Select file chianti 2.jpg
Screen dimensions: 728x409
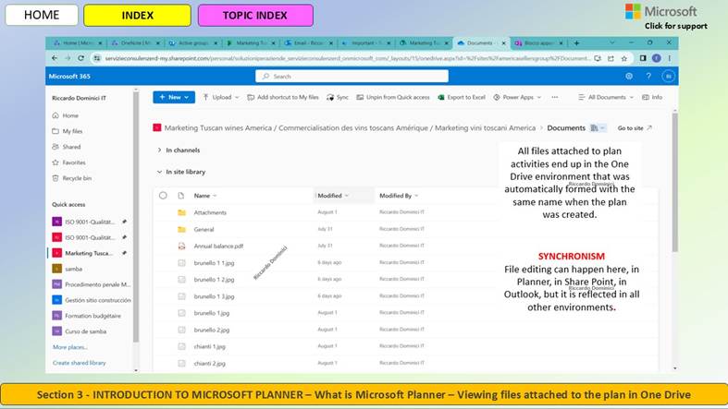(x=209, y=363)
